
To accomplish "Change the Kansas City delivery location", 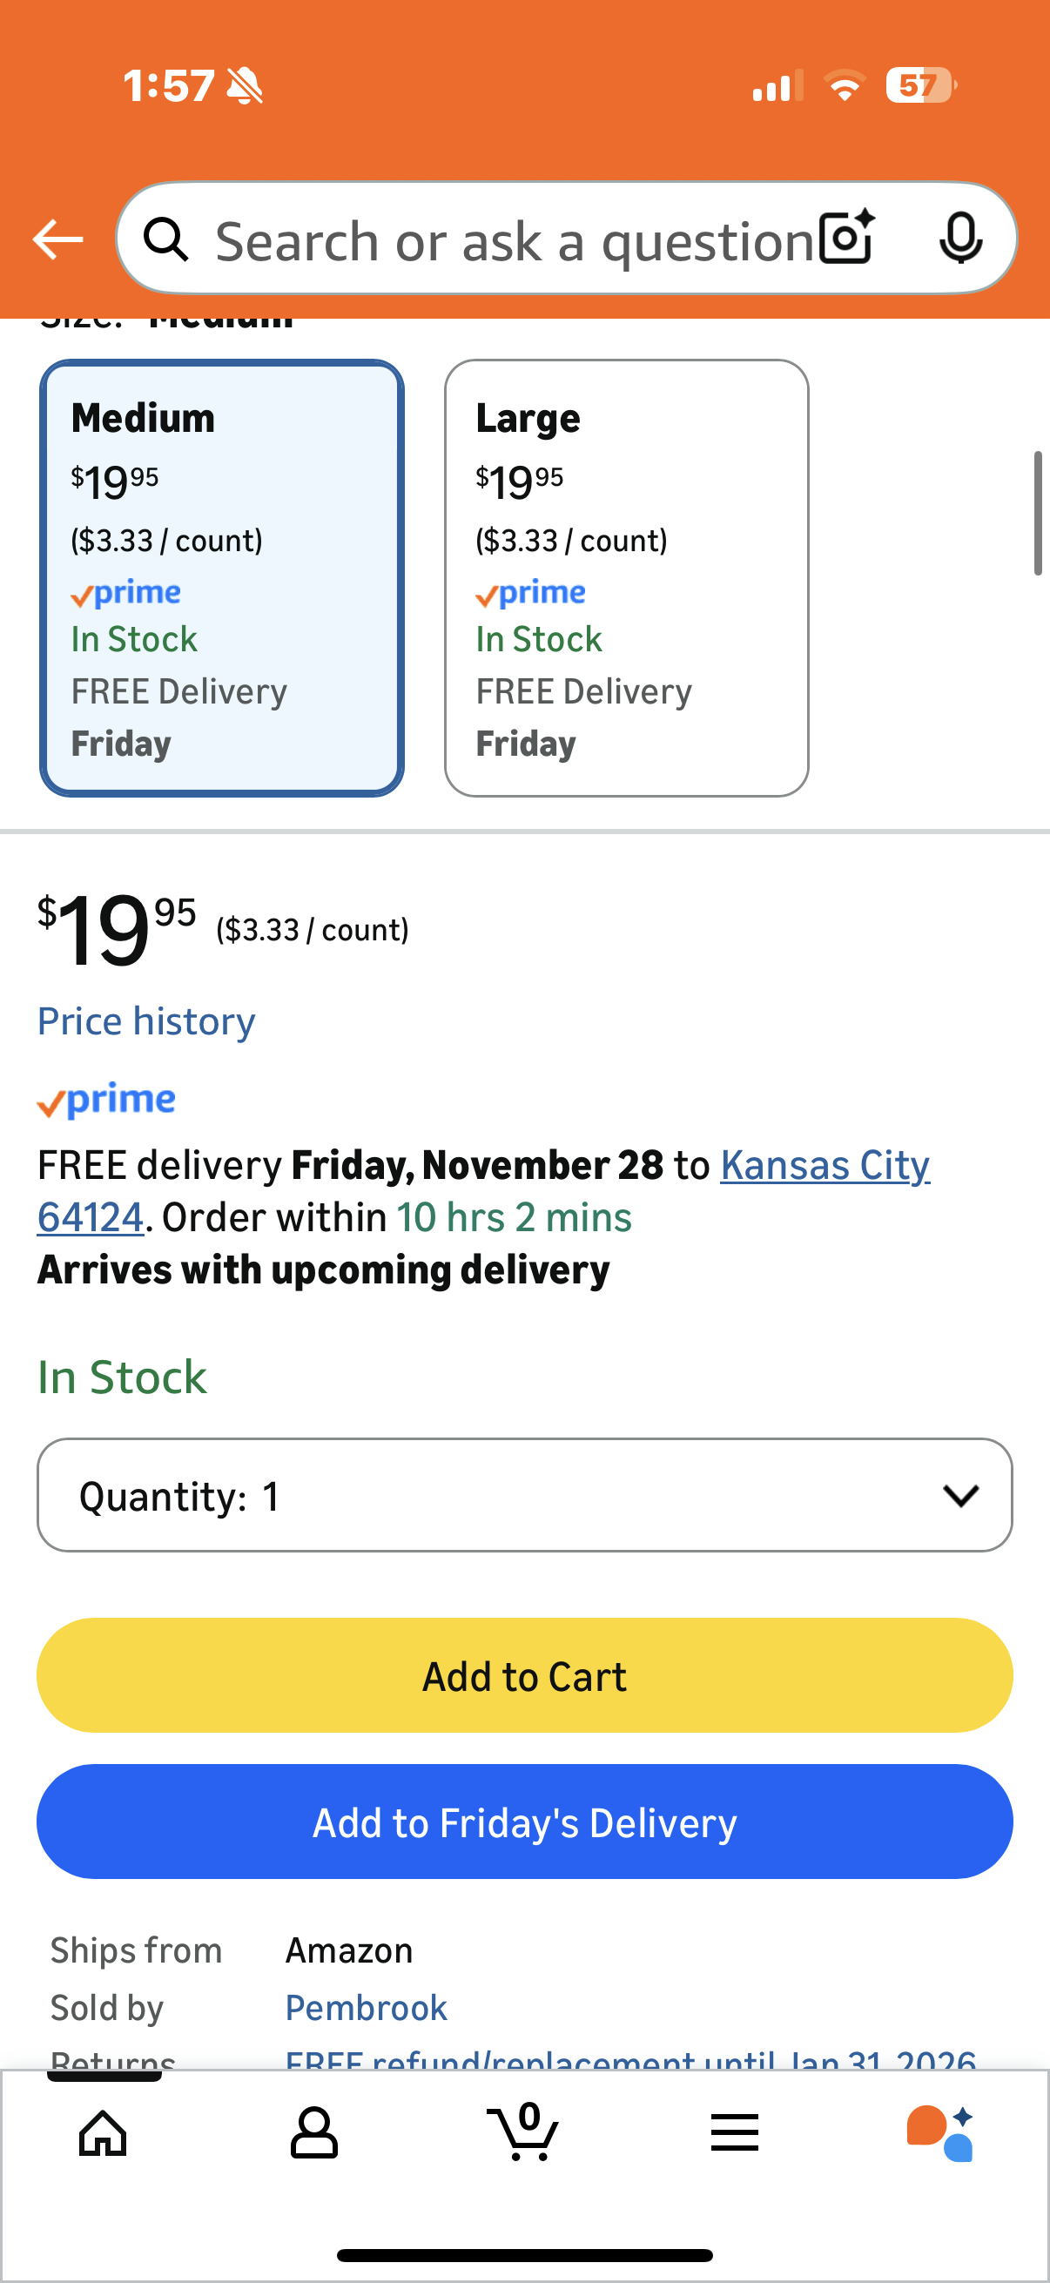I will (x=824, y=1165).
